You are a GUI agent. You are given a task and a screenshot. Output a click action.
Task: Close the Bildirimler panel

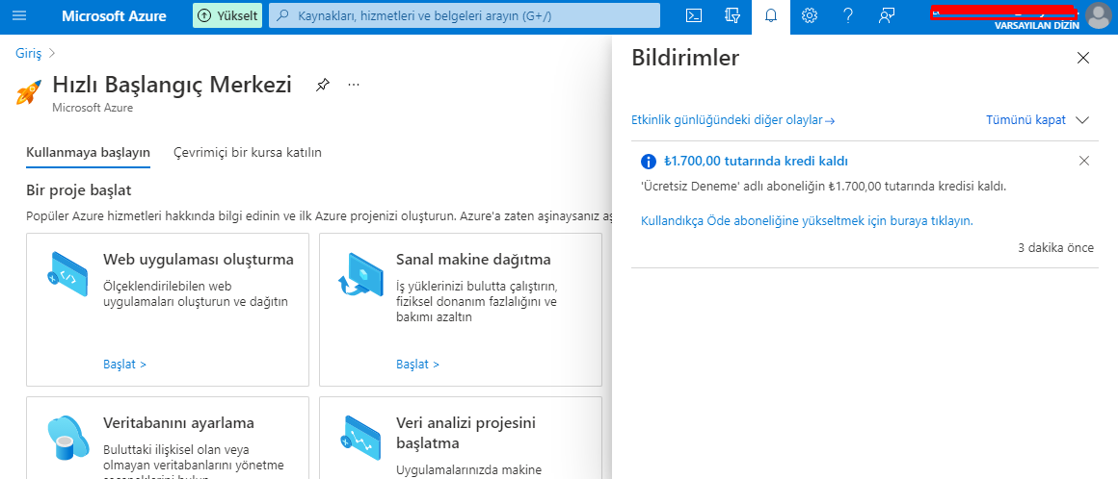click(1083, 59)
